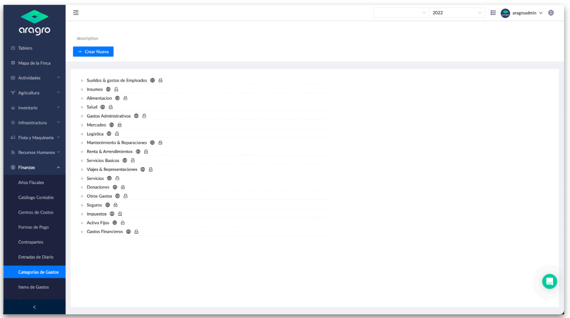This screenshot has height=318, width=570.
Task: Open the 2022 year dropdown
Action: (457, 13)
